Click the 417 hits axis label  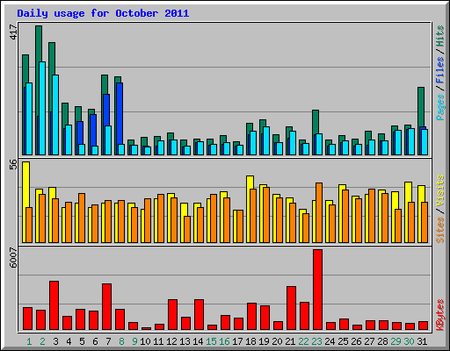click(13, 32)
